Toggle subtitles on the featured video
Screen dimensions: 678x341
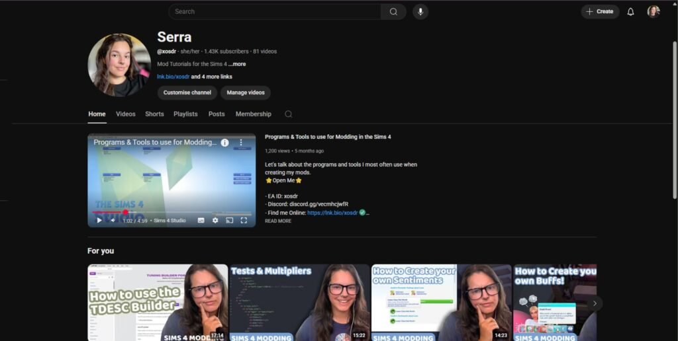click(x=200, y=220)
